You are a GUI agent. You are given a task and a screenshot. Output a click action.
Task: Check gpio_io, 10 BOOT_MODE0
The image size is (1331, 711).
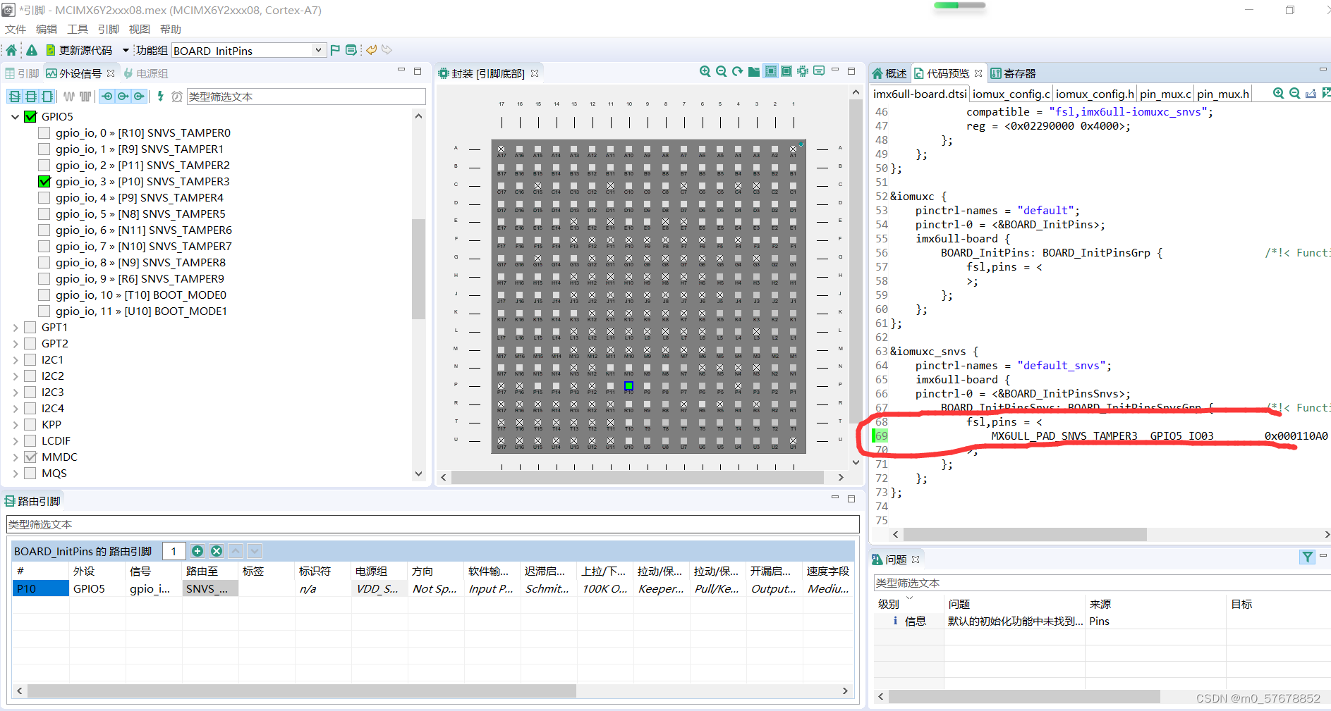pos(44,295)
